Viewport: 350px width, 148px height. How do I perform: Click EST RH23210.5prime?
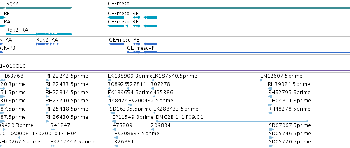pos(67,101)
